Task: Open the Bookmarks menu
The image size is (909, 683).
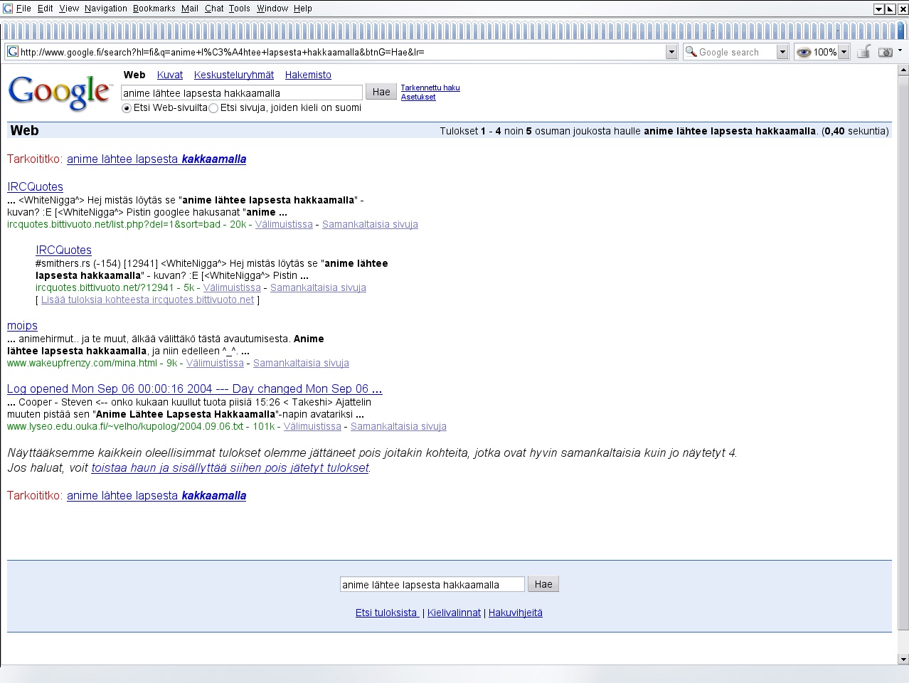Action: pyautogui.click(x=154, y=9)
